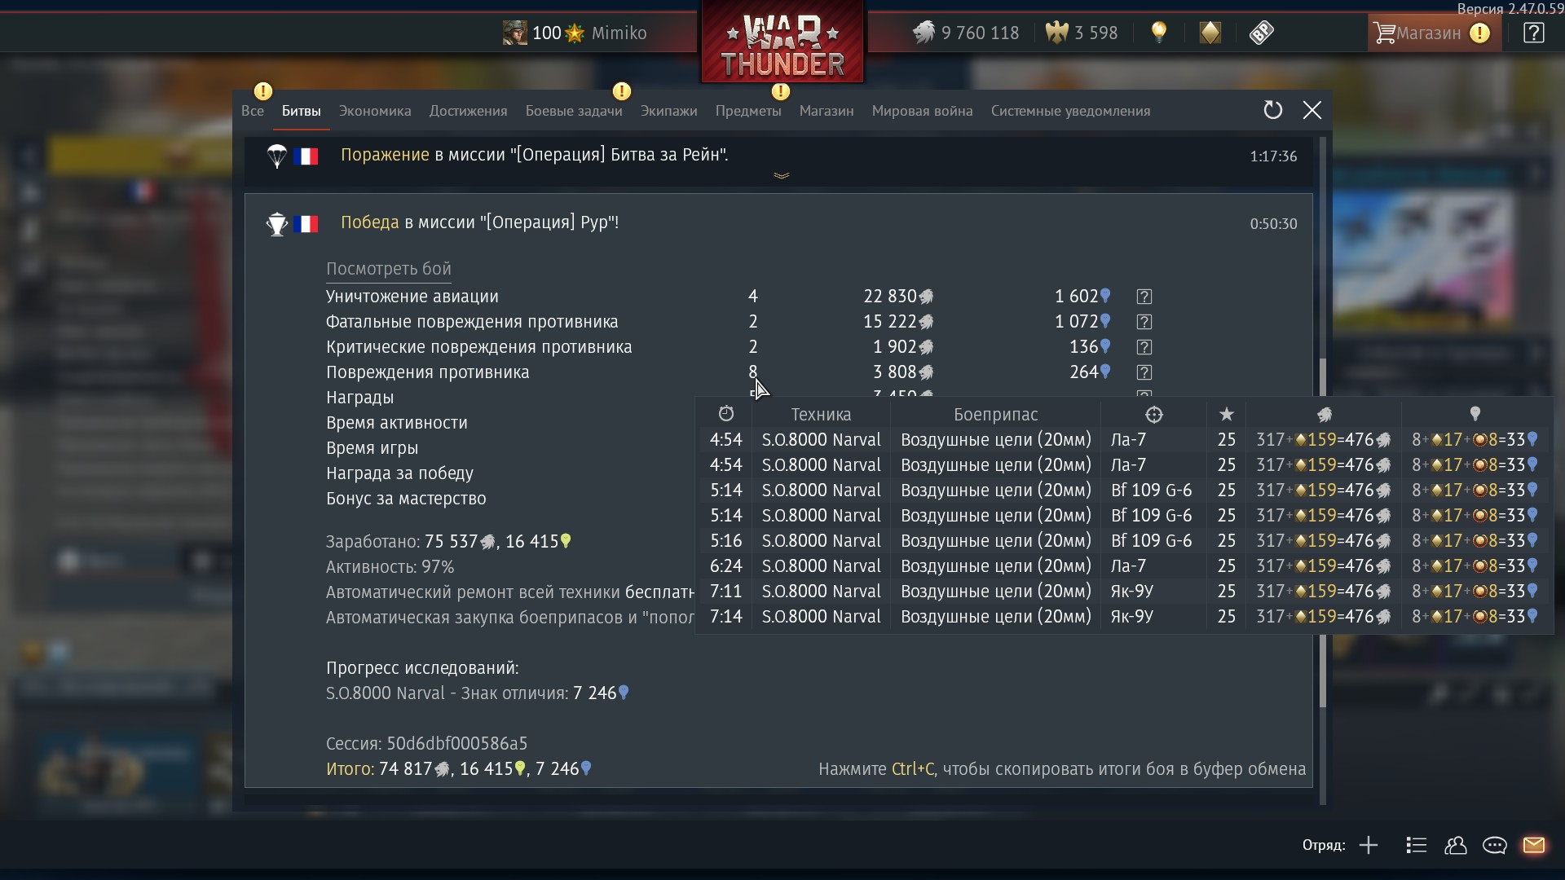Show help for Уничтожение авиации row
This screenshot has height=880, width=1565.
[x=1144, y=297]
